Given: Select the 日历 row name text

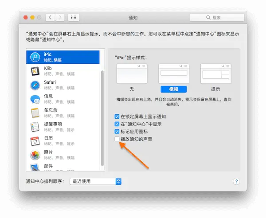Looking at the screenshot, I should click(48, 138).
